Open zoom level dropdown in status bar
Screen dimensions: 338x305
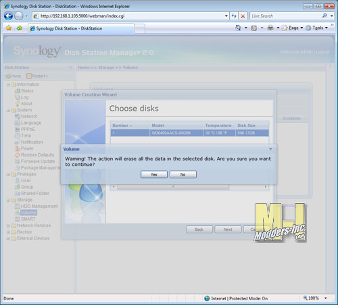[x=326, y=298]
